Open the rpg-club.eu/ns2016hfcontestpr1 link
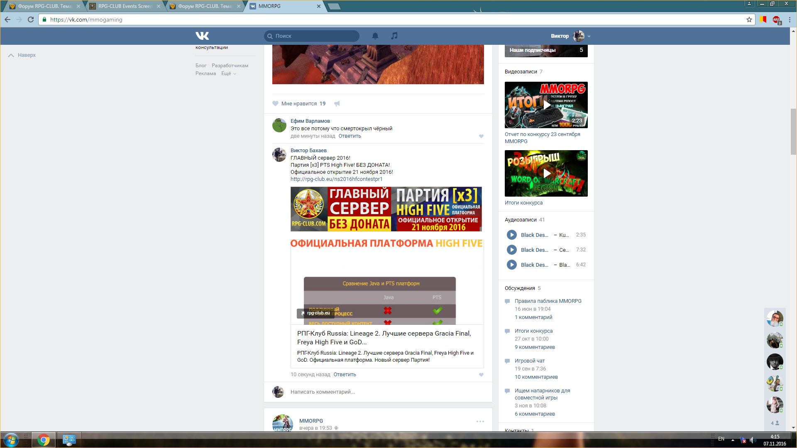Image resolution: width=797 pixels, height=448 pixels. 336,179
